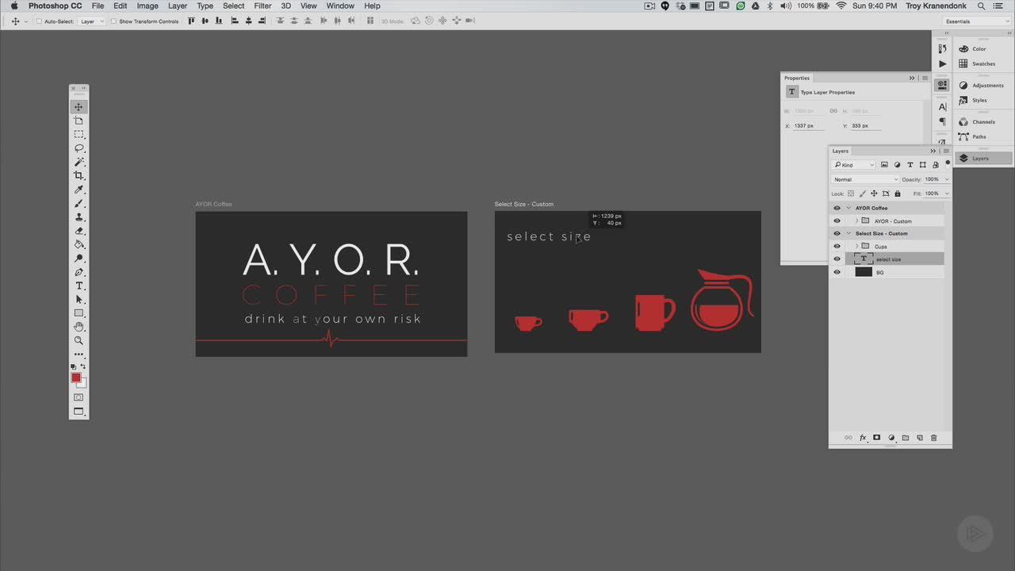The width and height of the screenshot is (1015, 571).
Task: Expand the AYOR - Custom group
Action: point(856,220)
